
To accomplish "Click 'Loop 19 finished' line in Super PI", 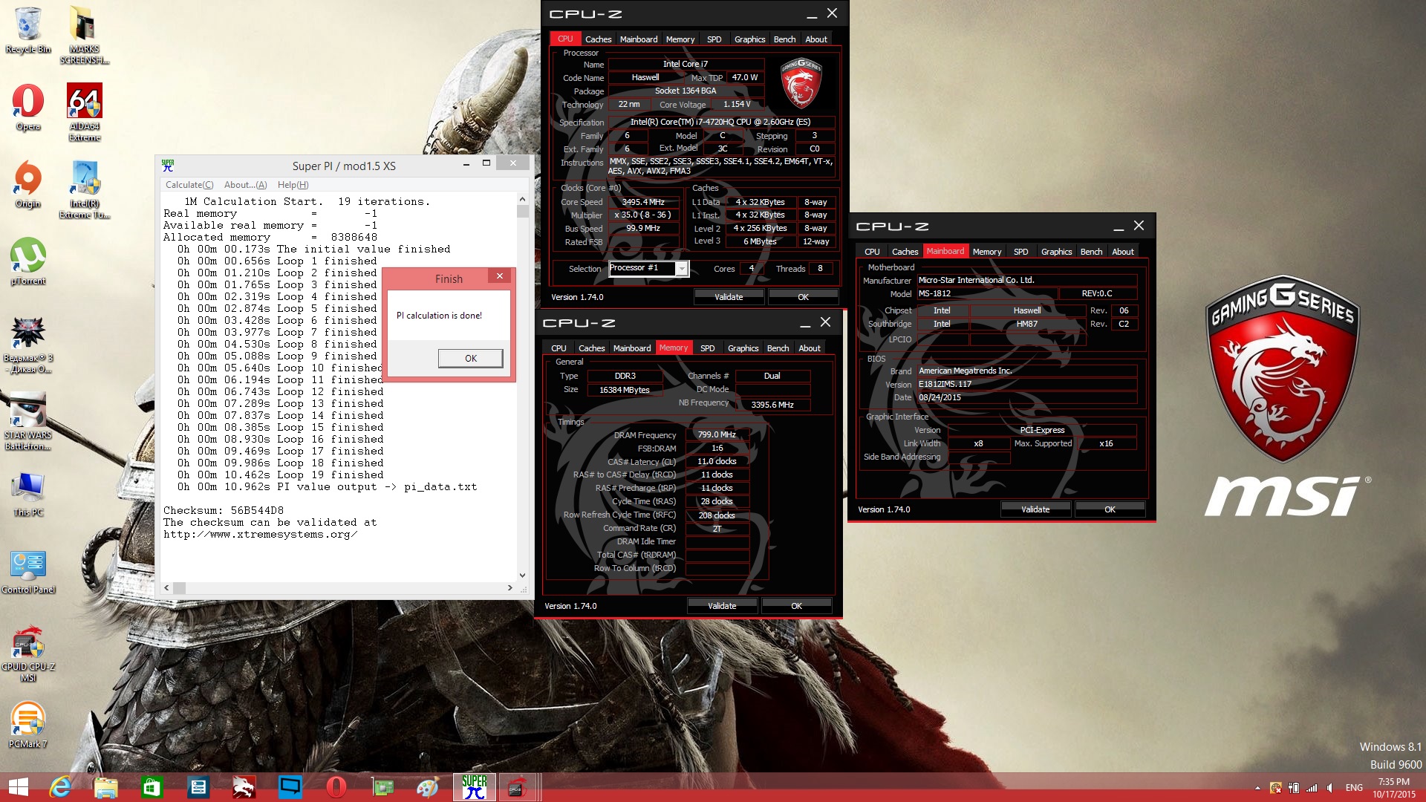I will 330,475.
